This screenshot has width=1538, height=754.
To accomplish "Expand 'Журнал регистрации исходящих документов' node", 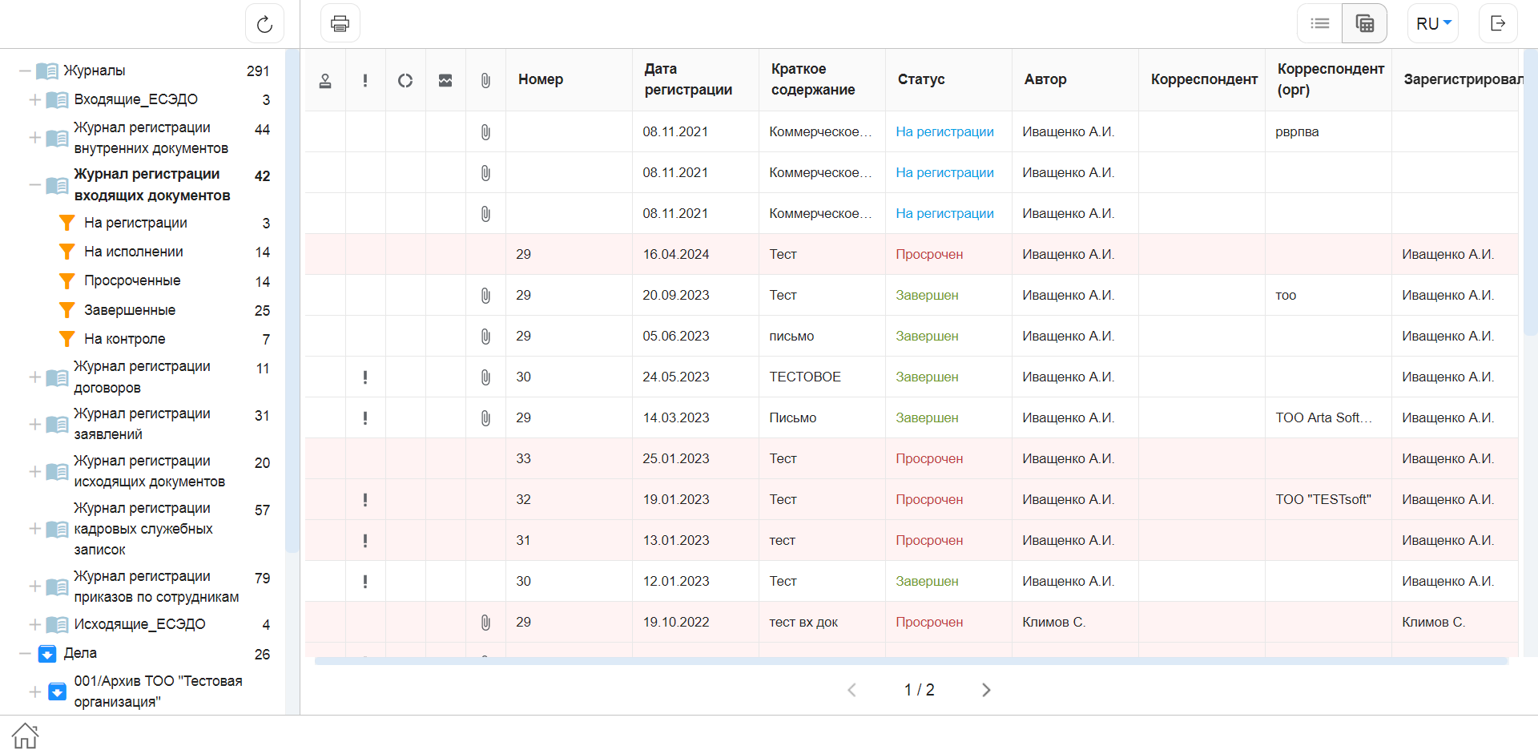I will tap(35, 471).
